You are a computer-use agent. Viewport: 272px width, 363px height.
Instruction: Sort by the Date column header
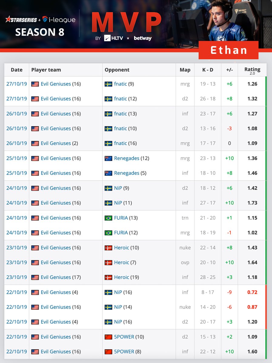pos(17,70)
